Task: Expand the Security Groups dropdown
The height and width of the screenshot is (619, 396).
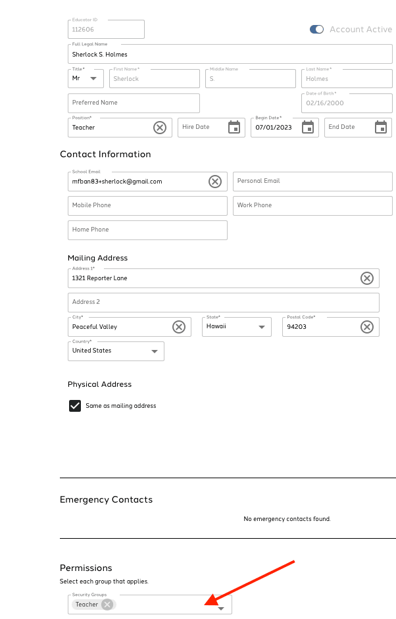Action: 221,608
